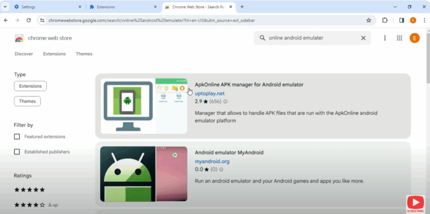Select the five stars rating filter
Image resolution: width=430 pixels, height=214 pixels.
point(29,190)
